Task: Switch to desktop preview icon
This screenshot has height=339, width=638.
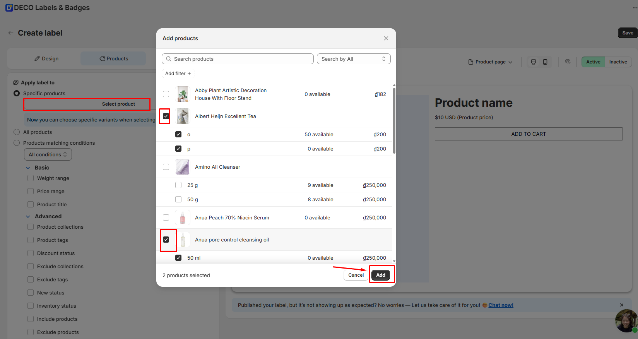Action: click(533, 62)
